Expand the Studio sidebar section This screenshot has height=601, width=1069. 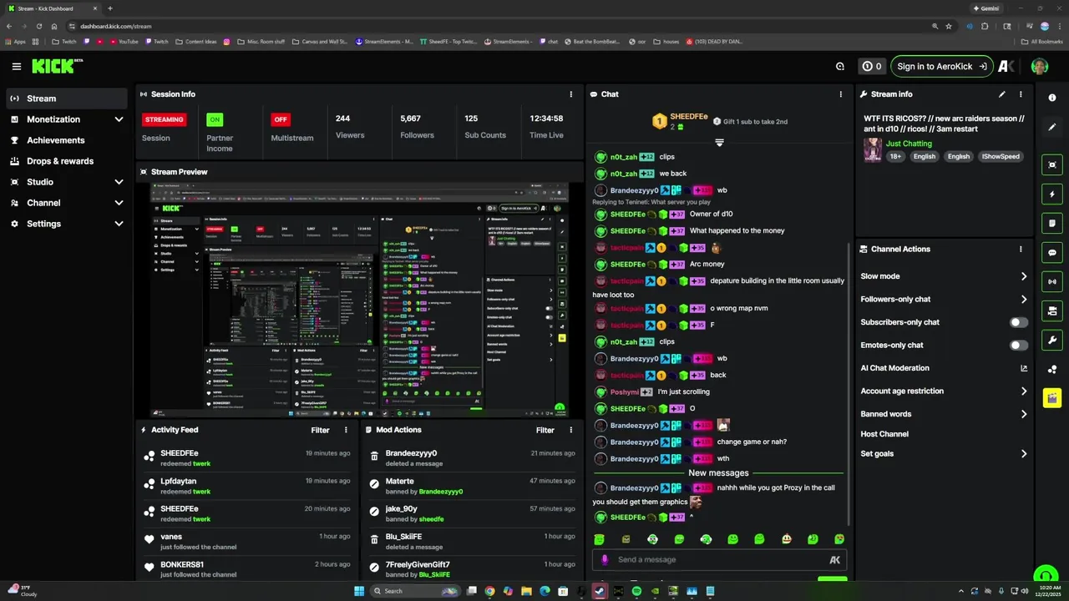(119, 182)
